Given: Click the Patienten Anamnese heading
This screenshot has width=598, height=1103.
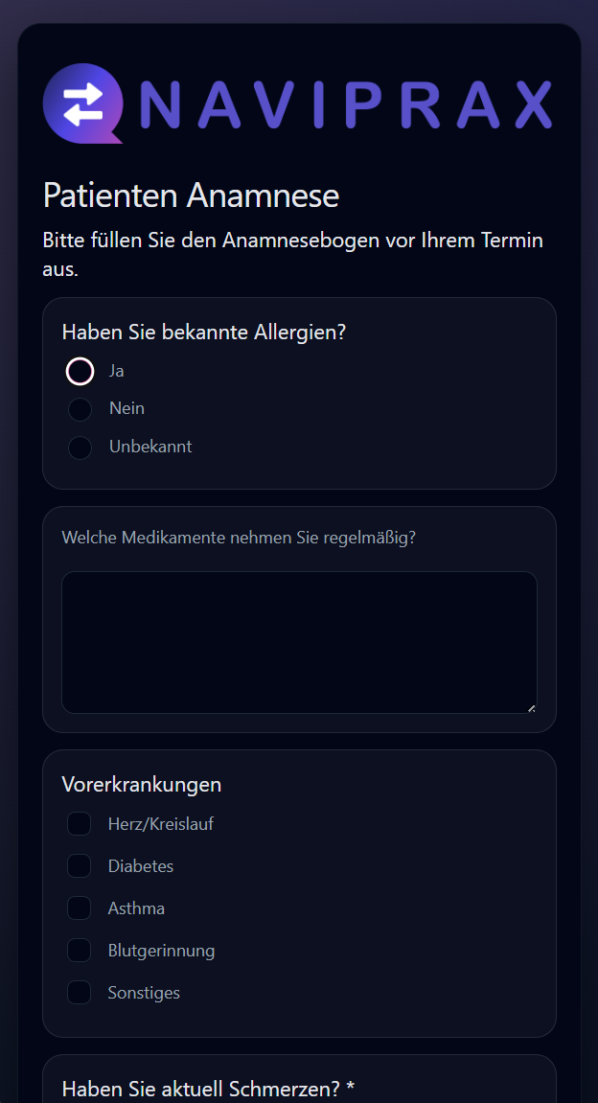Looking at the screenshot, I should (x=191, y=195).
